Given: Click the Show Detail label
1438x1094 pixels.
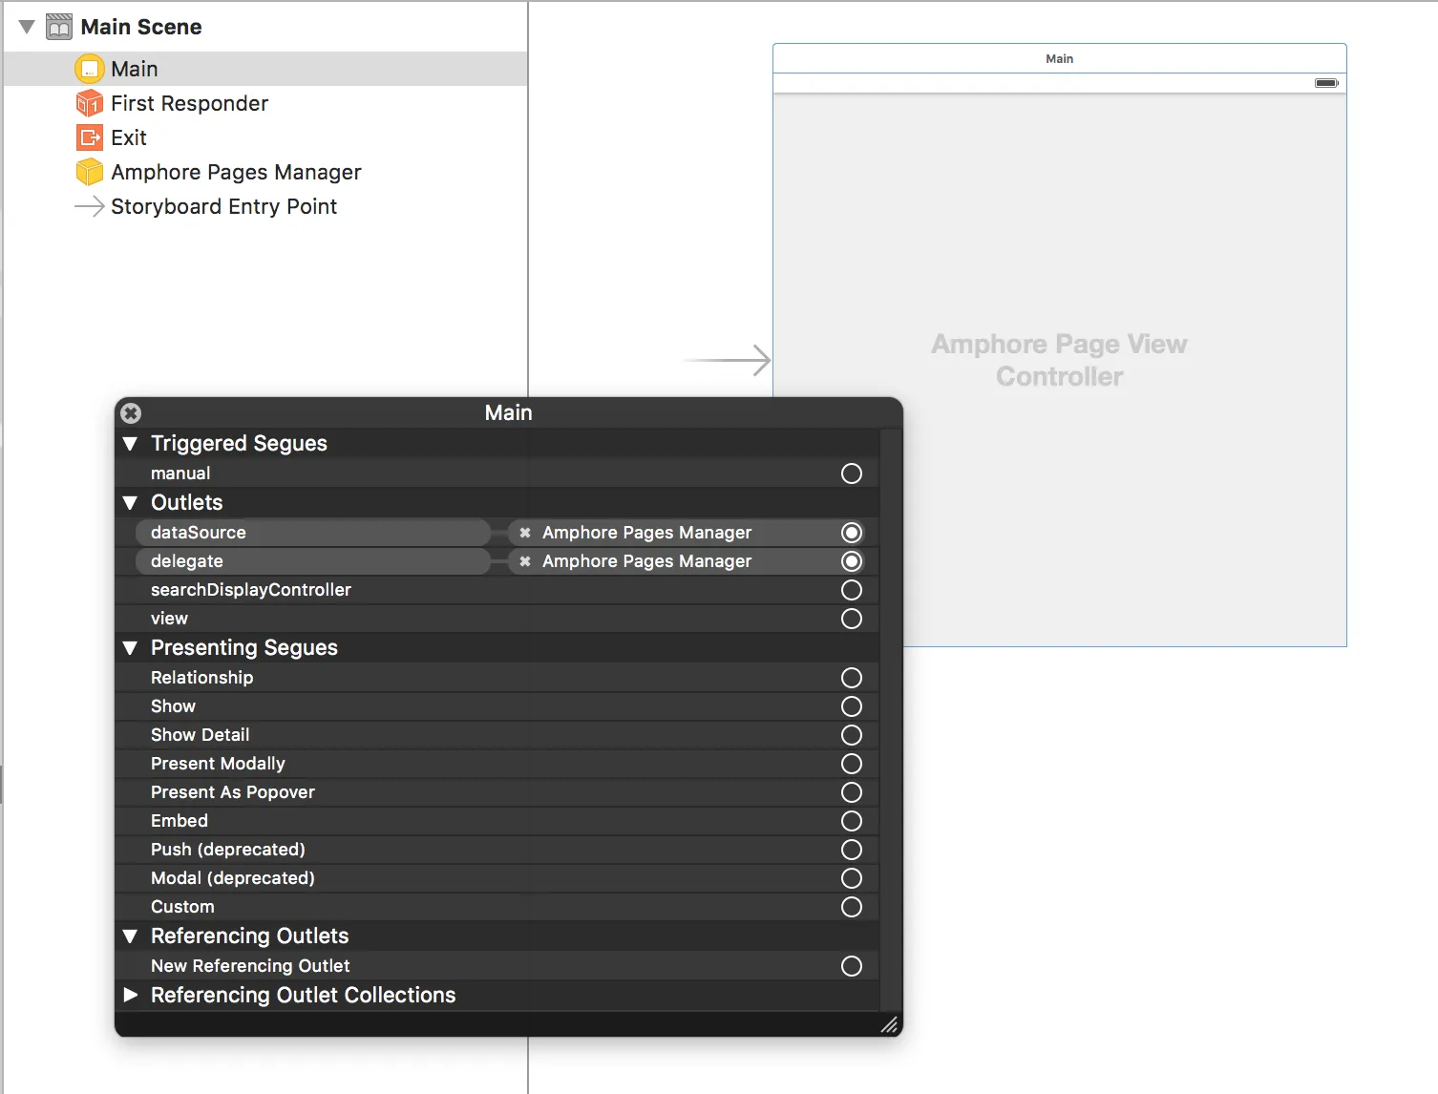Looking at the screenshot, I should (x=200, y=735).
